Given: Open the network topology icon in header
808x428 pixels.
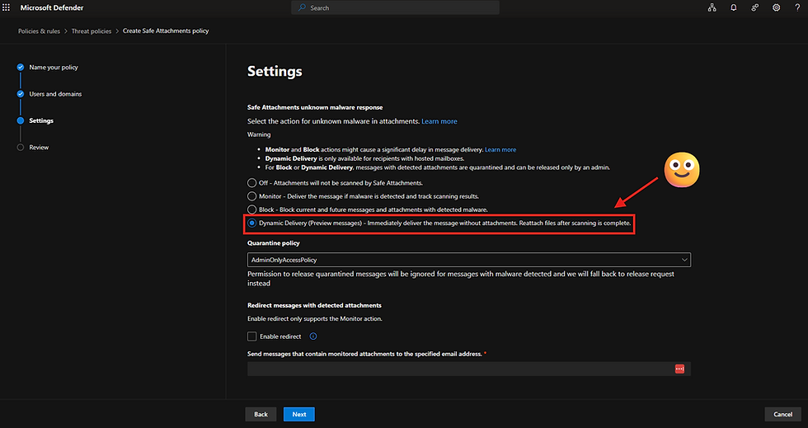Looking at the screenshot, I should point(712,7).
